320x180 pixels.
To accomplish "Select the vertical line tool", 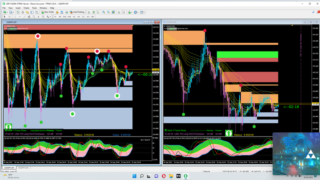I will click(15, 17).
